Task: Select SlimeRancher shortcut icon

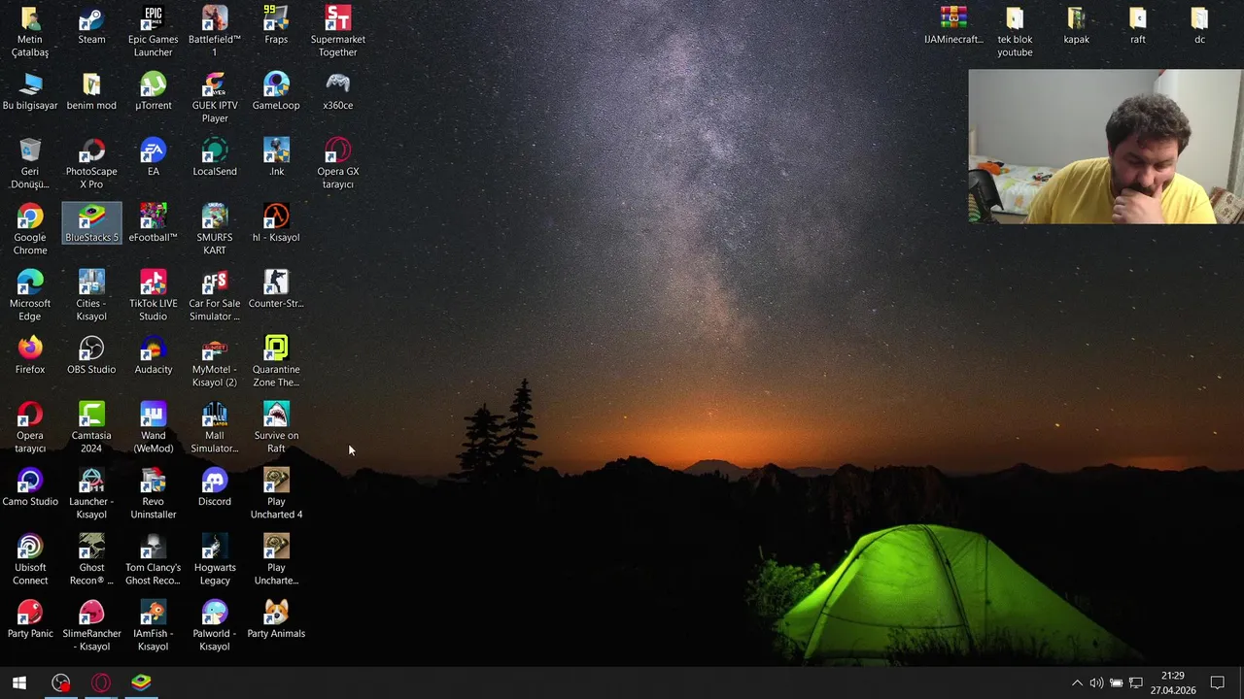Action: click(91, 625)
